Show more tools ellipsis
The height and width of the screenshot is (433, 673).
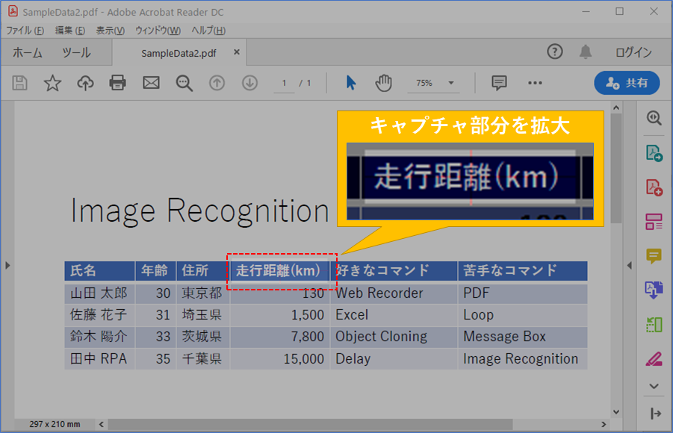pyautogui.click(x=535, y=83)
